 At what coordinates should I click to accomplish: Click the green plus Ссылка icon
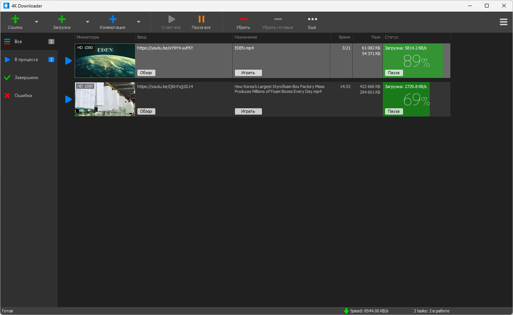point(15,19)
